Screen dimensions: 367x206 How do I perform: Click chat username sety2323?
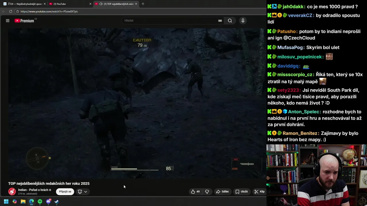[x=288, y=90]
